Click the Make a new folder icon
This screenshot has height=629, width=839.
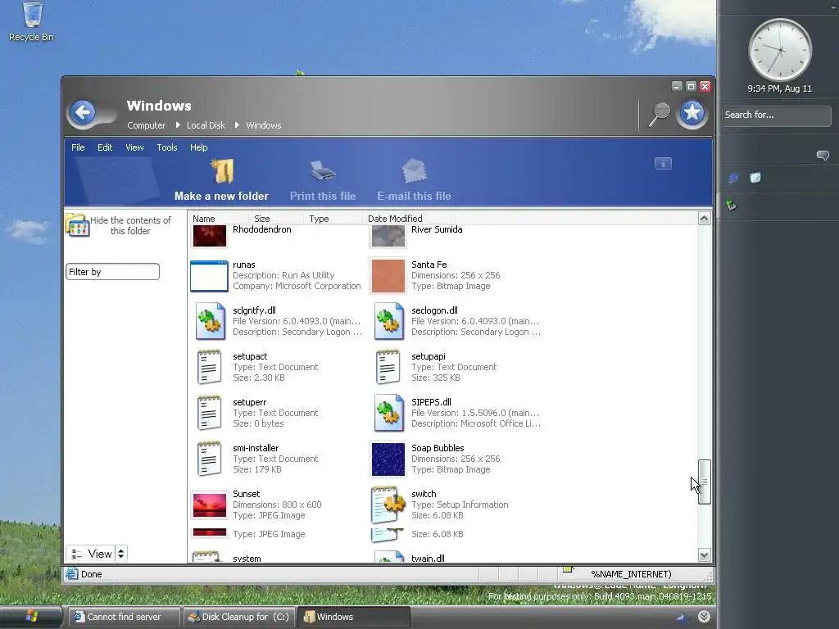pos(222,170)
